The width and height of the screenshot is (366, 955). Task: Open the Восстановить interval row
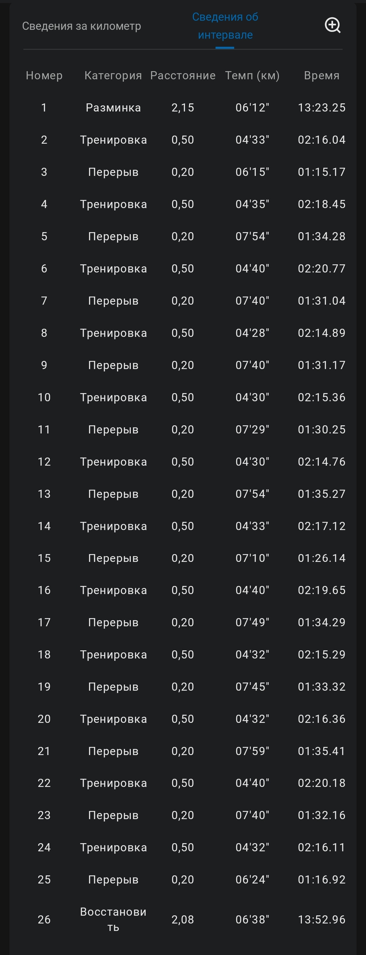[x=183, y=919]
